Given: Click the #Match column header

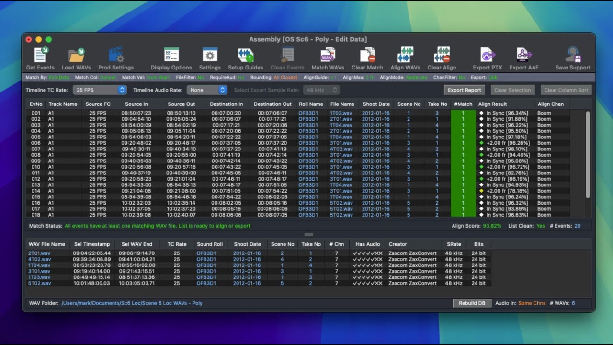Looking at the screenshot, I should [x=463, y=104].
